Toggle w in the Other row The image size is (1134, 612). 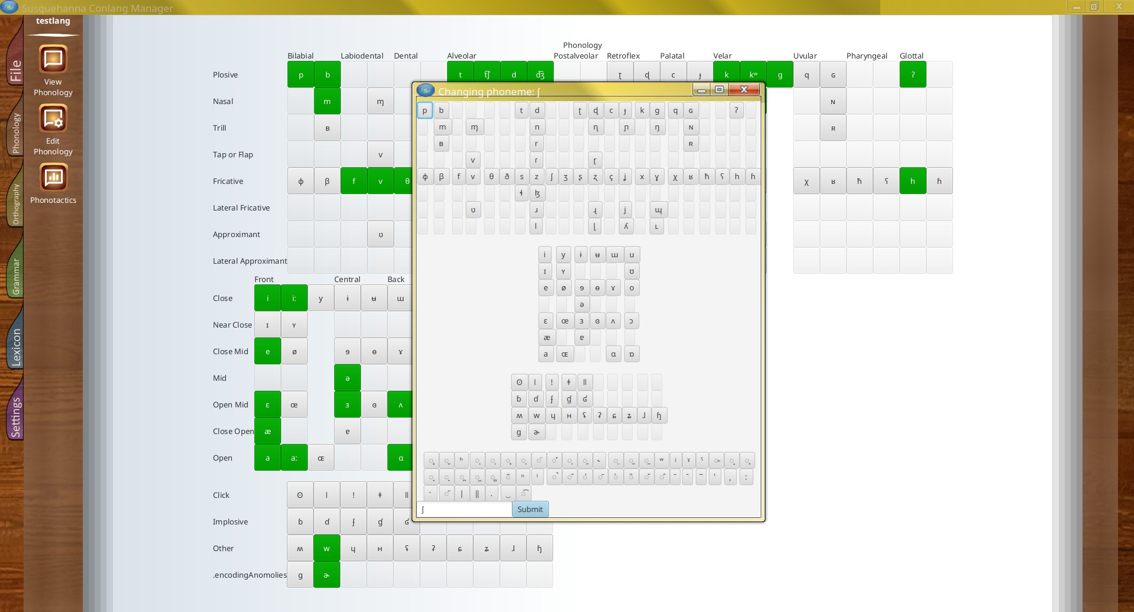(x=327, y=548)
